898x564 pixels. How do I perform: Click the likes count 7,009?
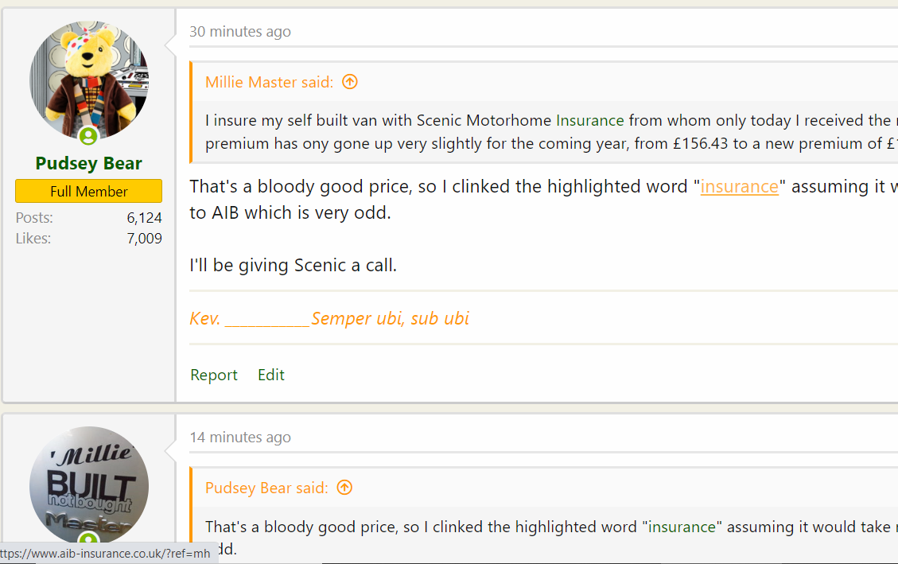(x=144, y=239)
